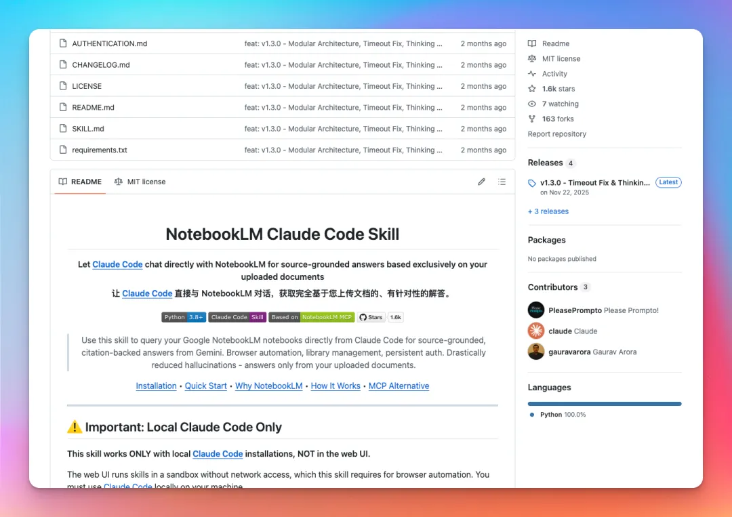This screenshot has width=732, height=517.
Task: Switch to the README tab
Action: 80,182
